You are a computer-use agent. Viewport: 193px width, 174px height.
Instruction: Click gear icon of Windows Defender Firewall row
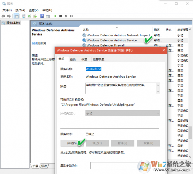(84, 45)
